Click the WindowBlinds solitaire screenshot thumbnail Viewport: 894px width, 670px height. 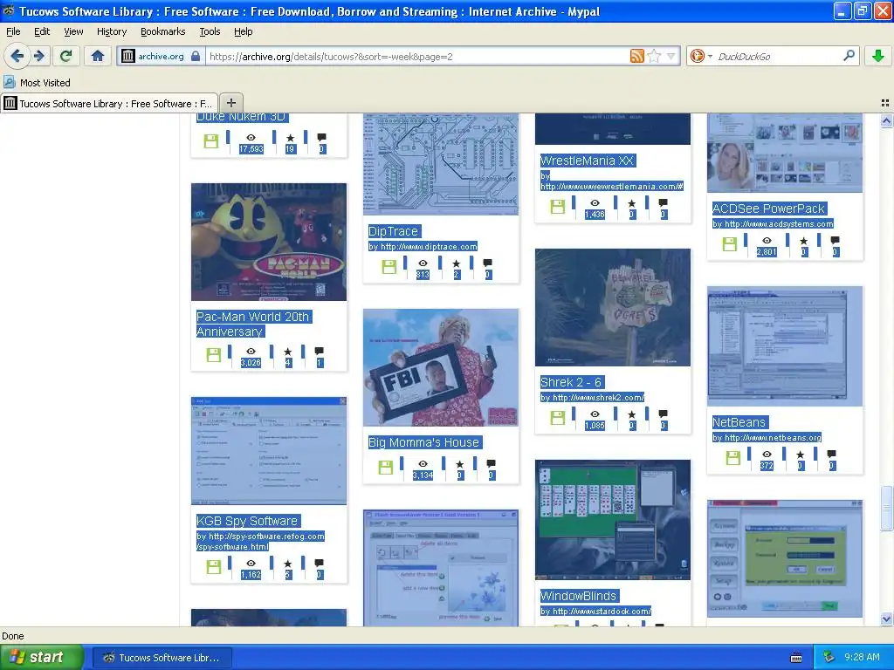(x=613, y=520)
